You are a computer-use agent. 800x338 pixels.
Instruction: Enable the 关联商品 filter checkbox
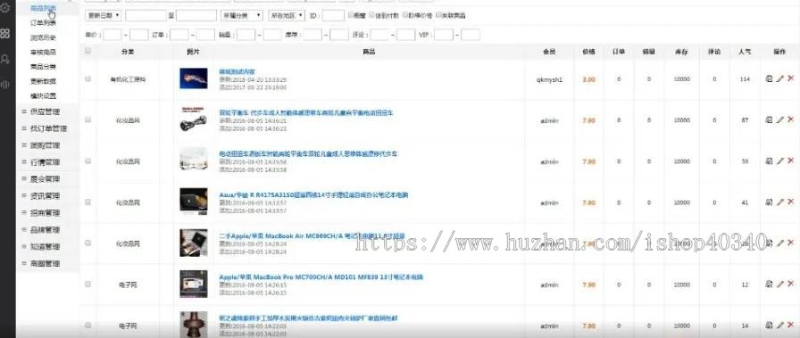(x=438, y=15)
